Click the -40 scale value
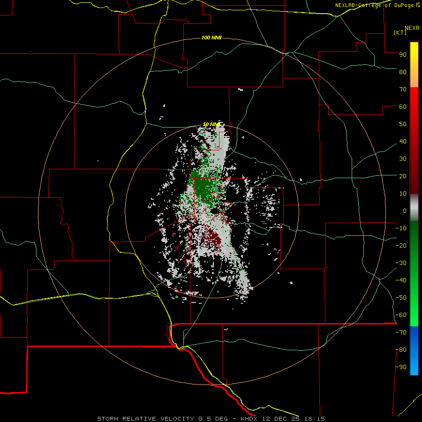422x422 pixels. [x=401, y=280]
